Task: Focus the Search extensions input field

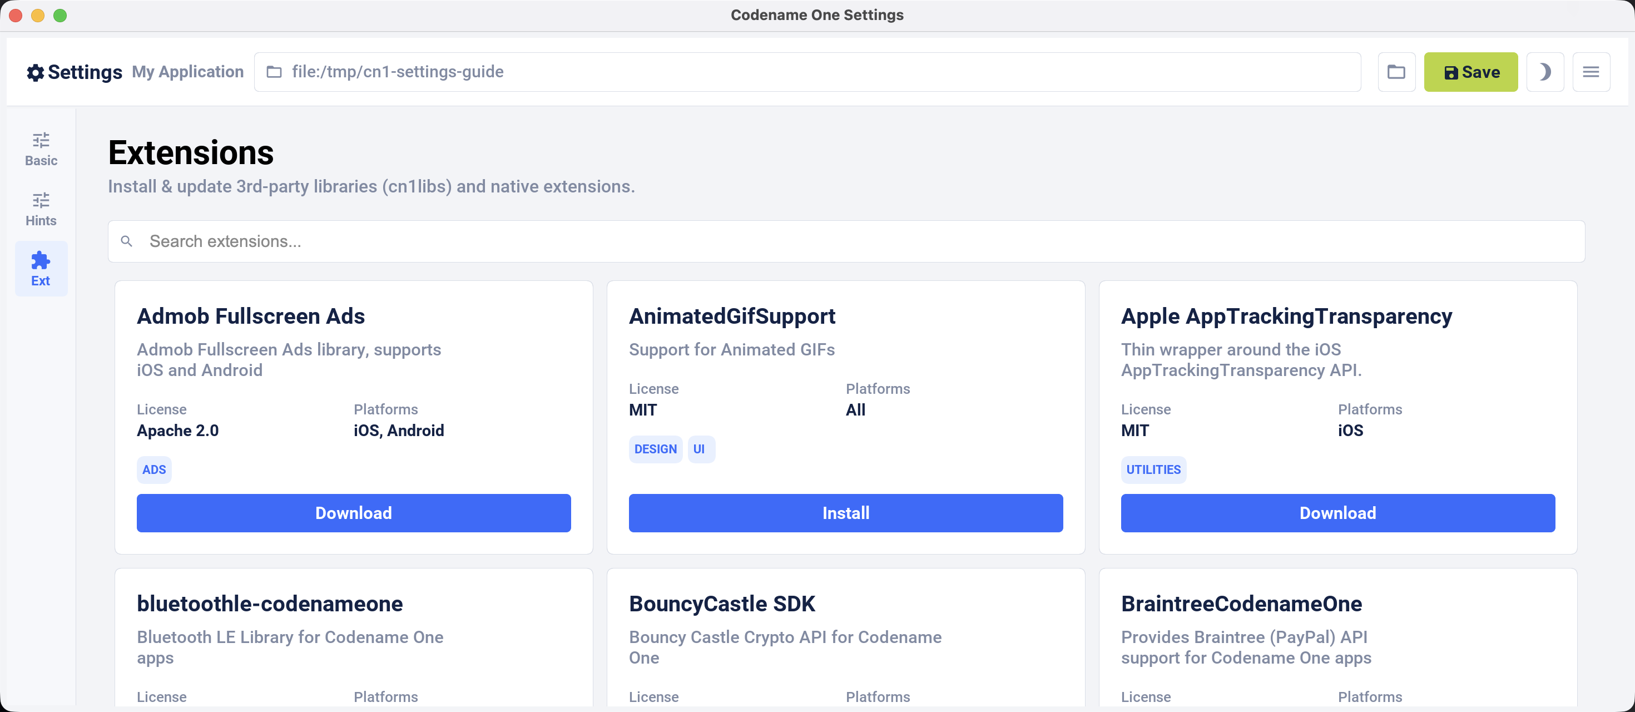Action: coord(845,241)
